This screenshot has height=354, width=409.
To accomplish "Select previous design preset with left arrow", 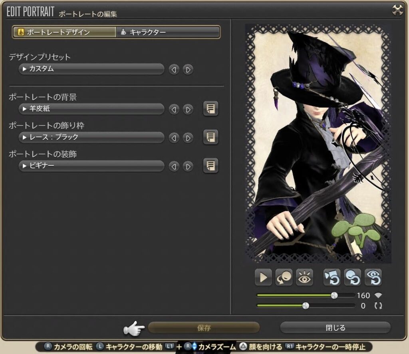I will (x=174, y=69).
